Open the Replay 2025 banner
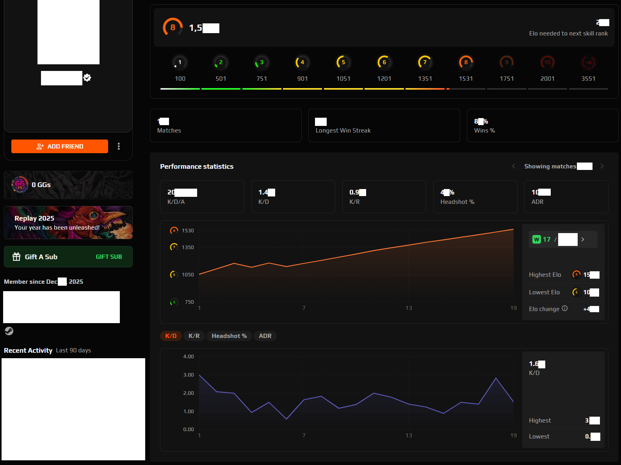Screen dimensions: 621x465 pos(68,223)
